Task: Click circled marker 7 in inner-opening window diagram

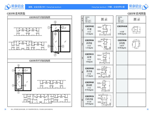Action: click(x=55, y=55)
